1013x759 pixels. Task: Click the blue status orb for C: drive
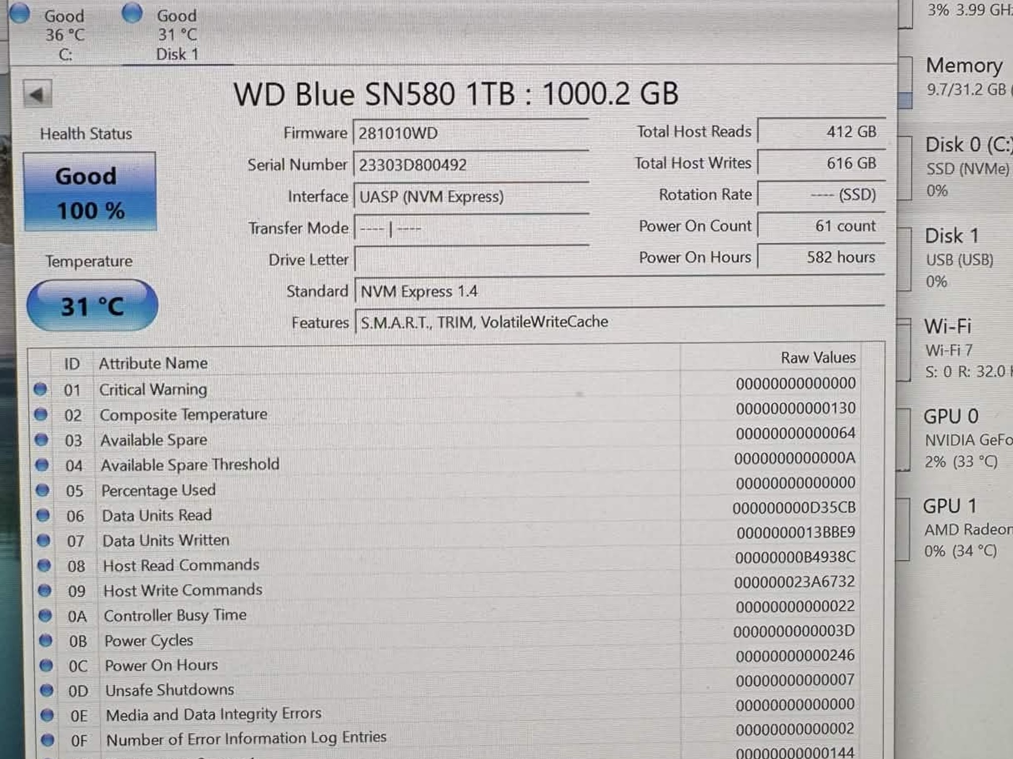pos(20,13)
